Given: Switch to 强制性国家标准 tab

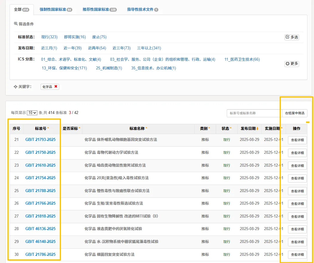Looking at the screenshot, I should 56,10.
